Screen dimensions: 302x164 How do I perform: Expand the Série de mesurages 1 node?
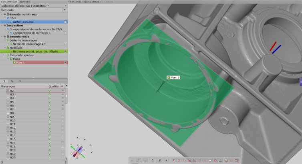tap(8, 44)
